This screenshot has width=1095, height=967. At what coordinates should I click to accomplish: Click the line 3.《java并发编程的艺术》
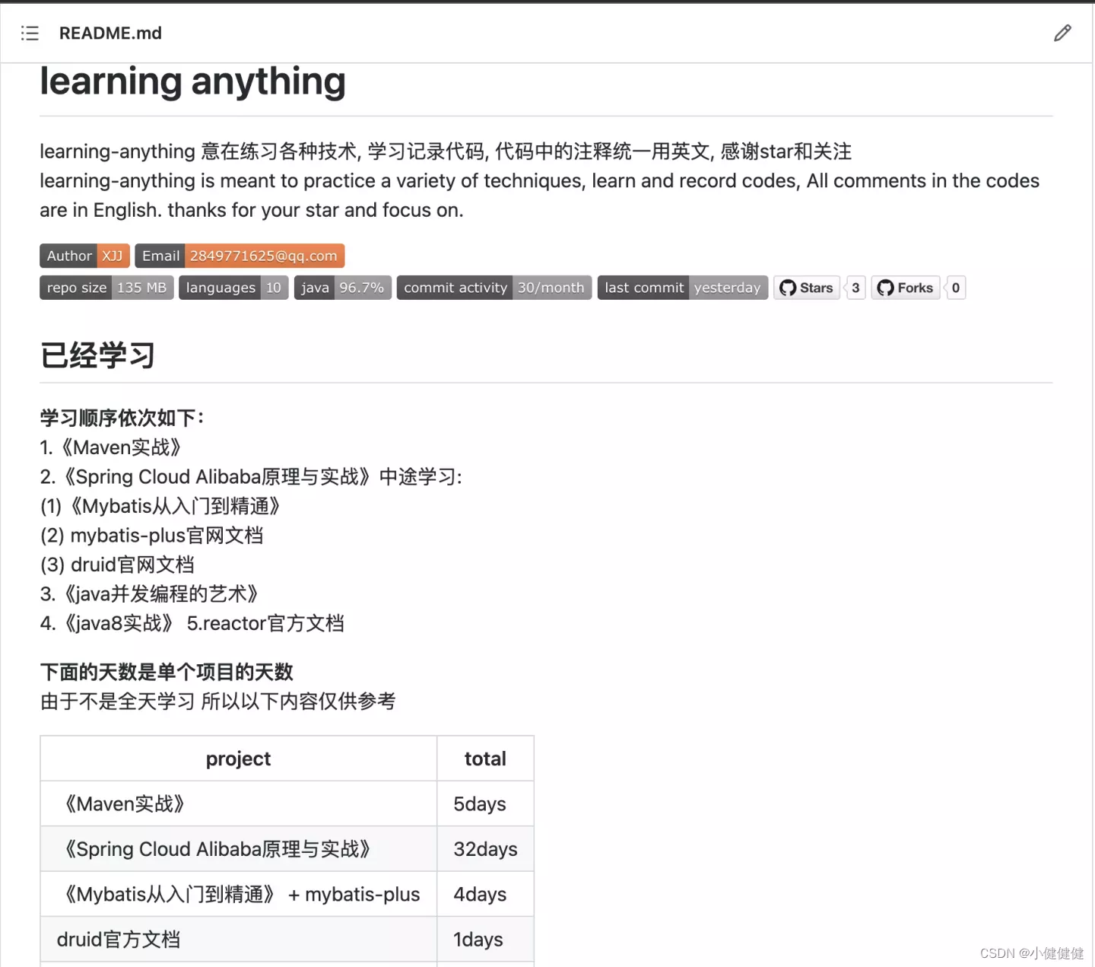pos(149,594)
